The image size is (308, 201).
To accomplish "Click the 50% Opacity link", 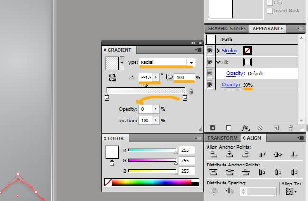I will click(x=247, y=85).
